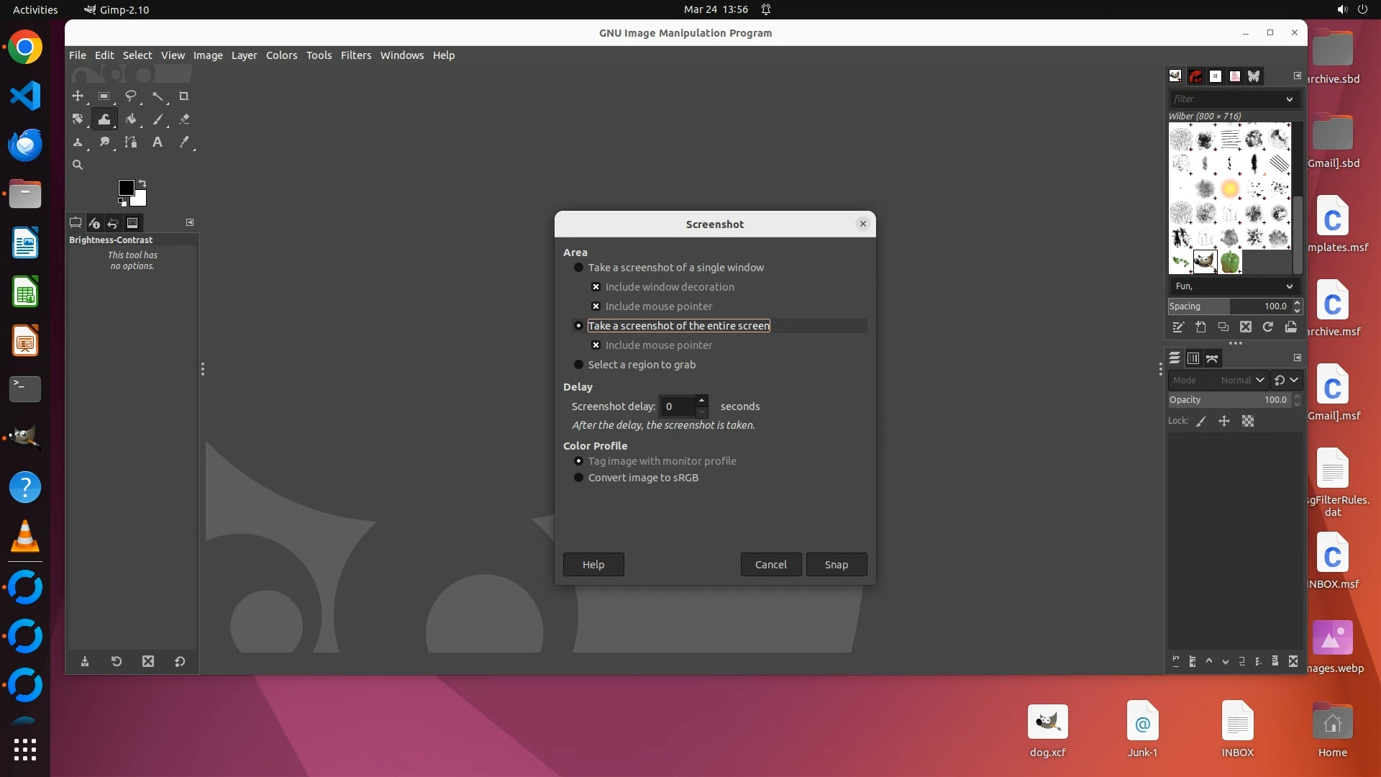Choose Select a region to grab

pos(578,365)
